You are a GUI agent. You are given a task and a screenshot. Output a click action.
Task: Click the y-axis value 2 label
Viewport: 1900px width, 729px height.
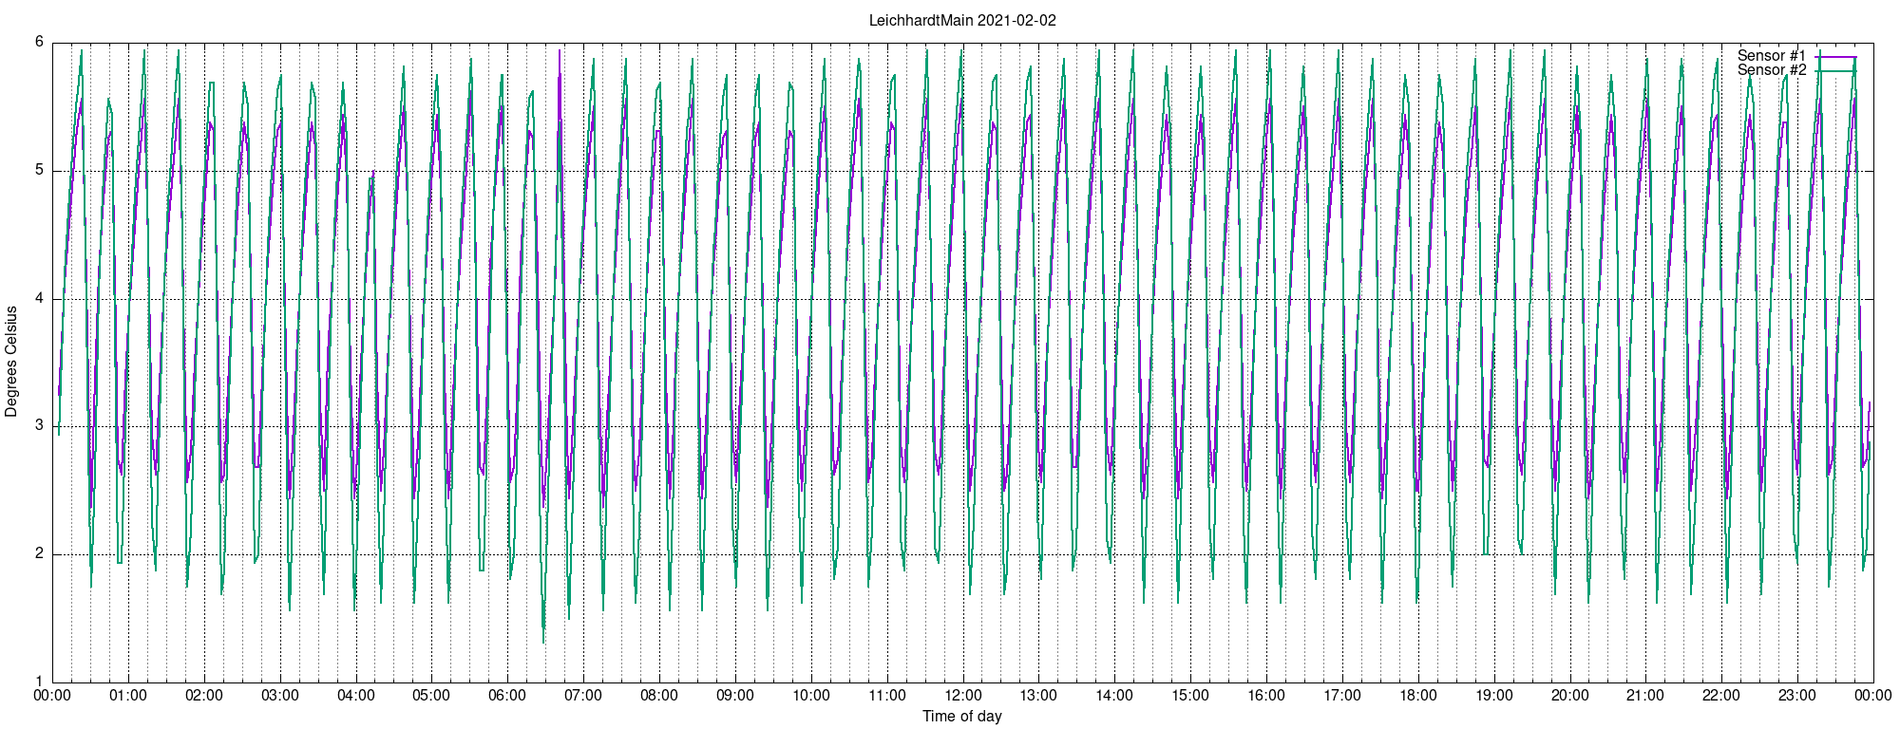point(40,553)
